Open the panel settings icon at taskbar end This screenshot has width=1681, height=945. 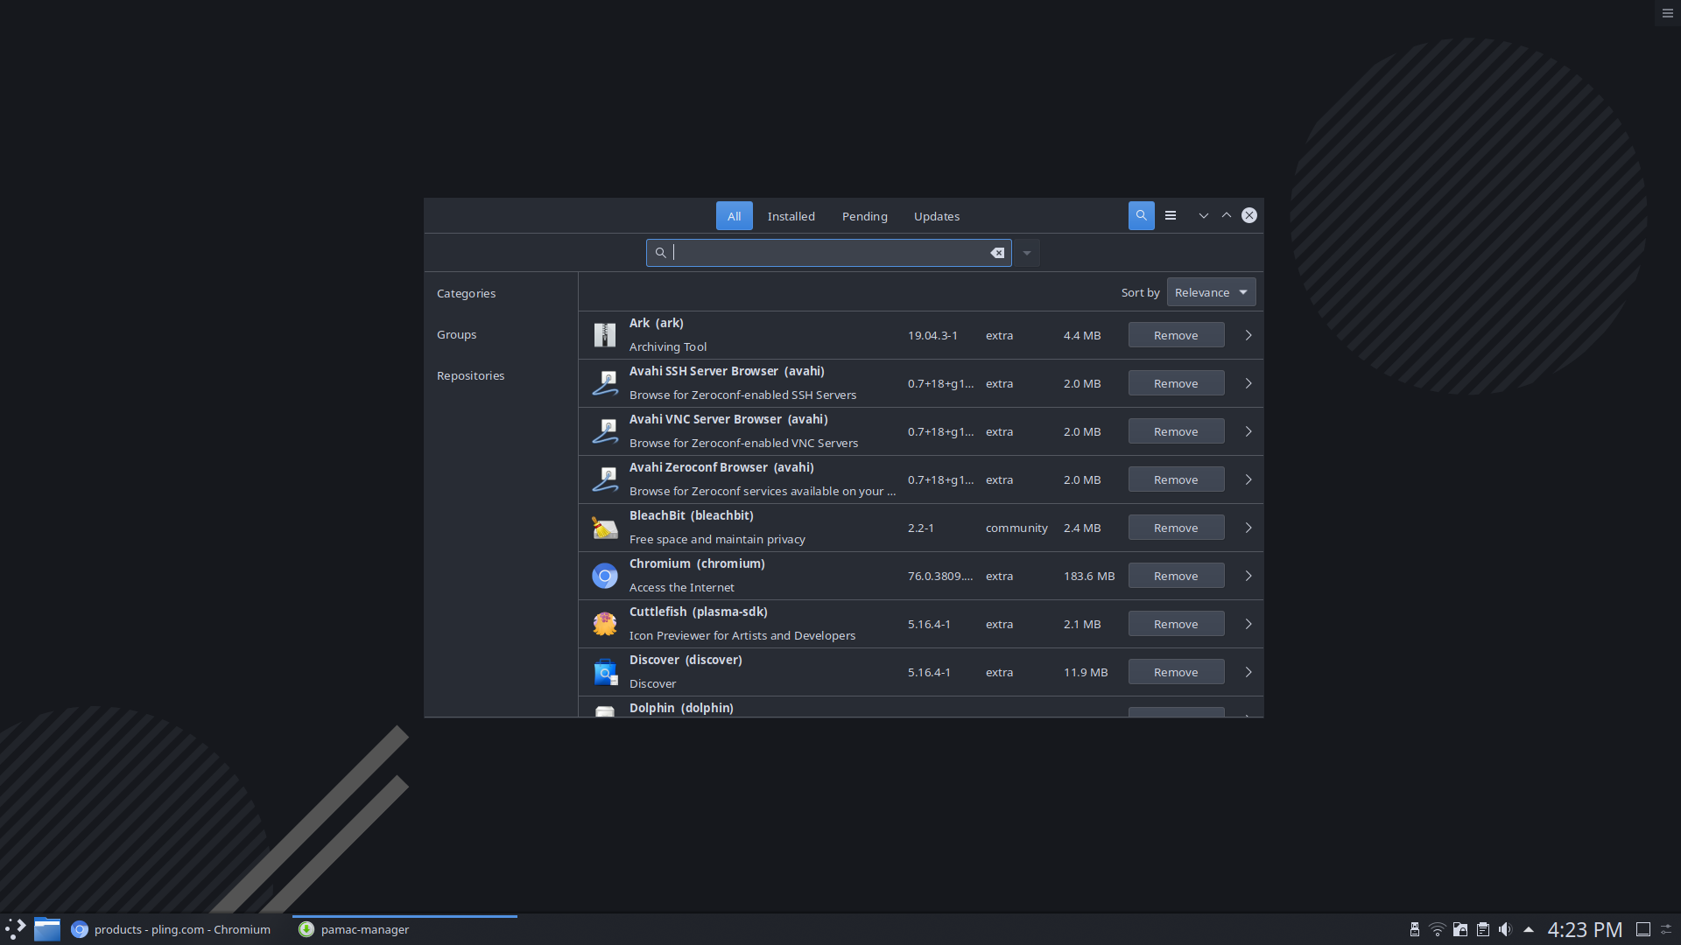coord(1667,929)
